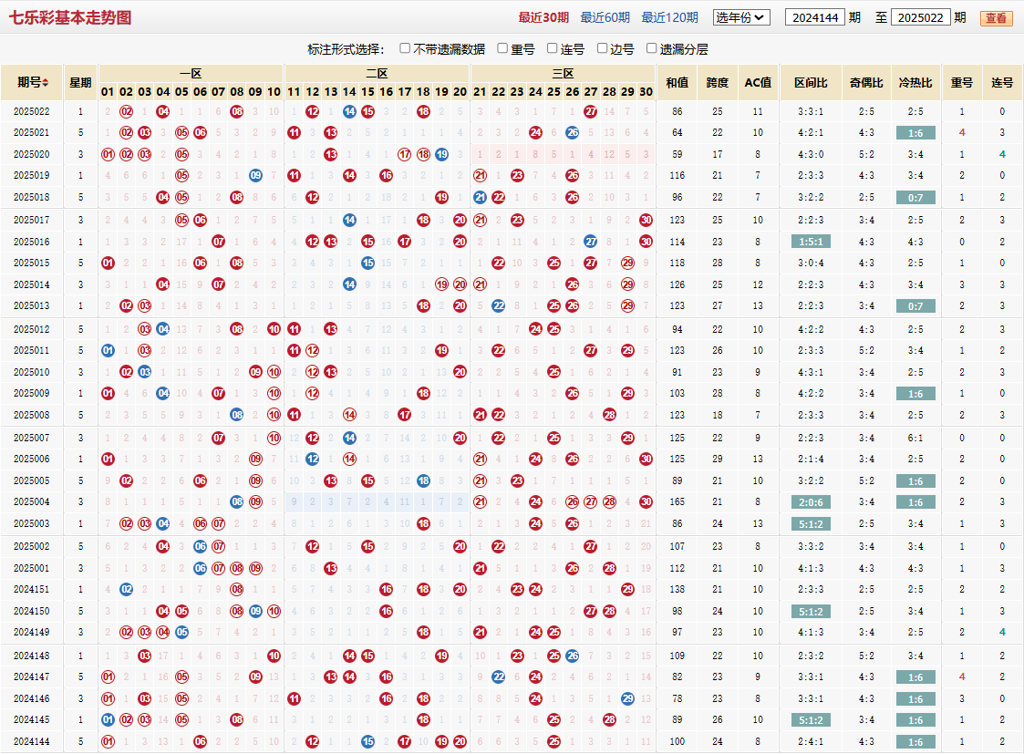1024x754 pixels.
Task: Click blue ball 19 in row 2025020
Action: point(441,155)
